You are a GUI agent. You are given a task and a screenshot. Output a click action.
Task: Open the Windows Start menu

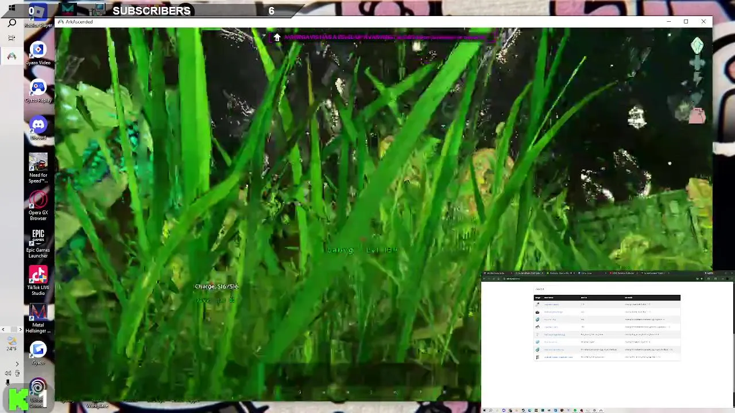pyautogui.click(x=11, y=8)
